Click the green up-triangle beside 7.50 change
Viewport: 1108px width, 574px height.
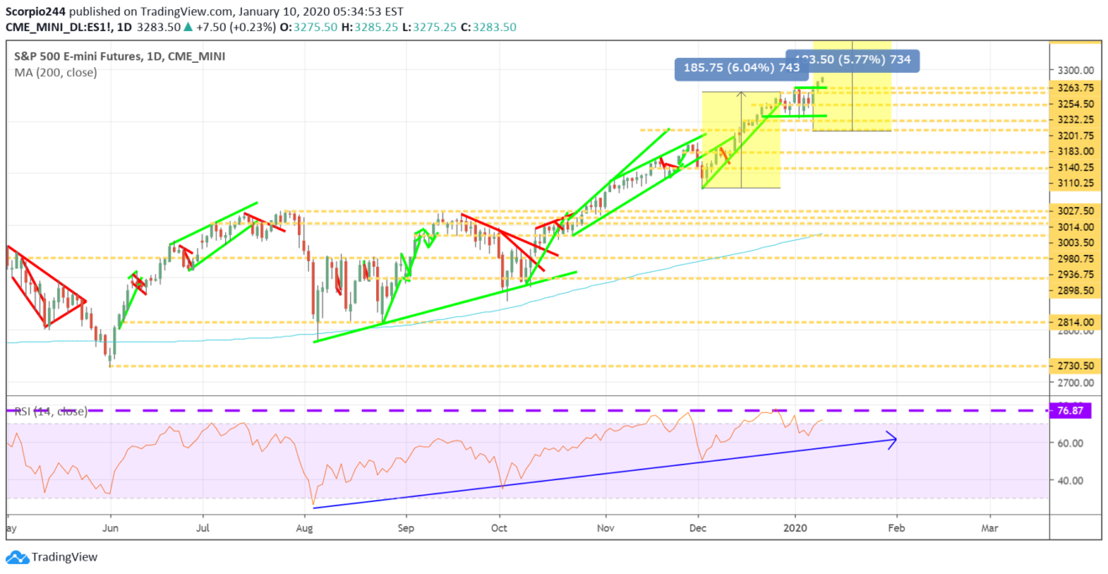click(x=189, y=27)
